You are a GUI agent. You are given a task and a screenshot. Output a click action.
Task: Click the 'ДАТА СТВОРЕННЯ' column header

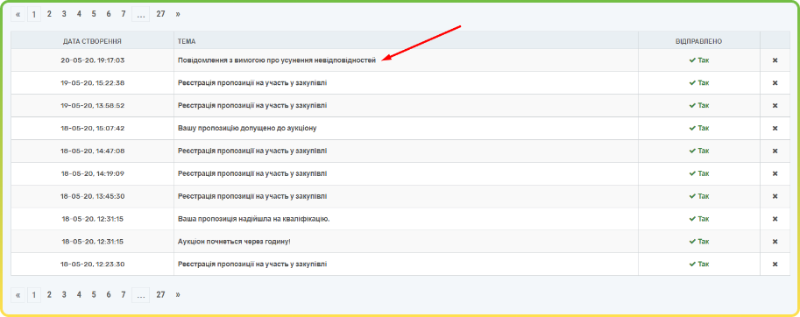92,40
